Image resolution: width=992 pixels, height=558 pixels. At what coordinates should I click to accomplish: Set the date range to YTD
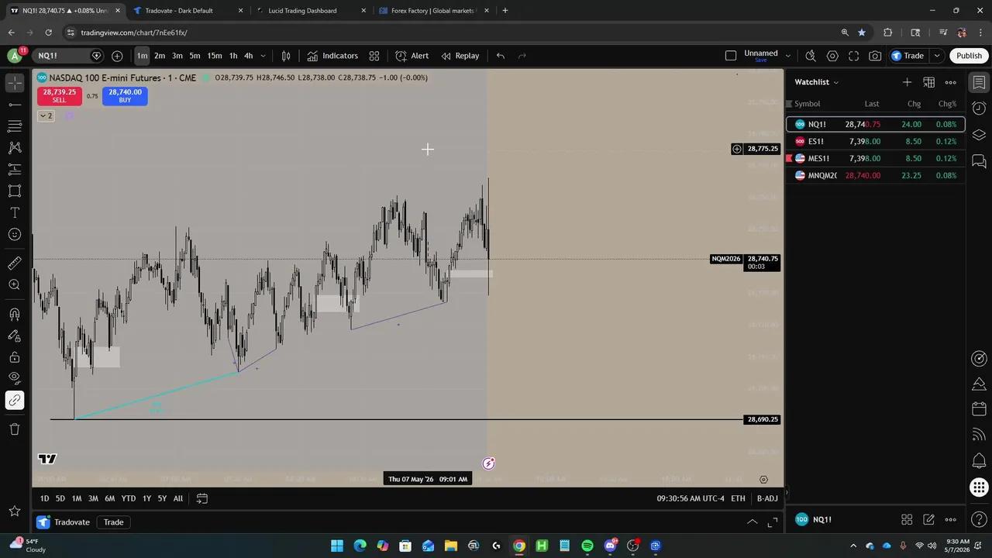point(129,498)
